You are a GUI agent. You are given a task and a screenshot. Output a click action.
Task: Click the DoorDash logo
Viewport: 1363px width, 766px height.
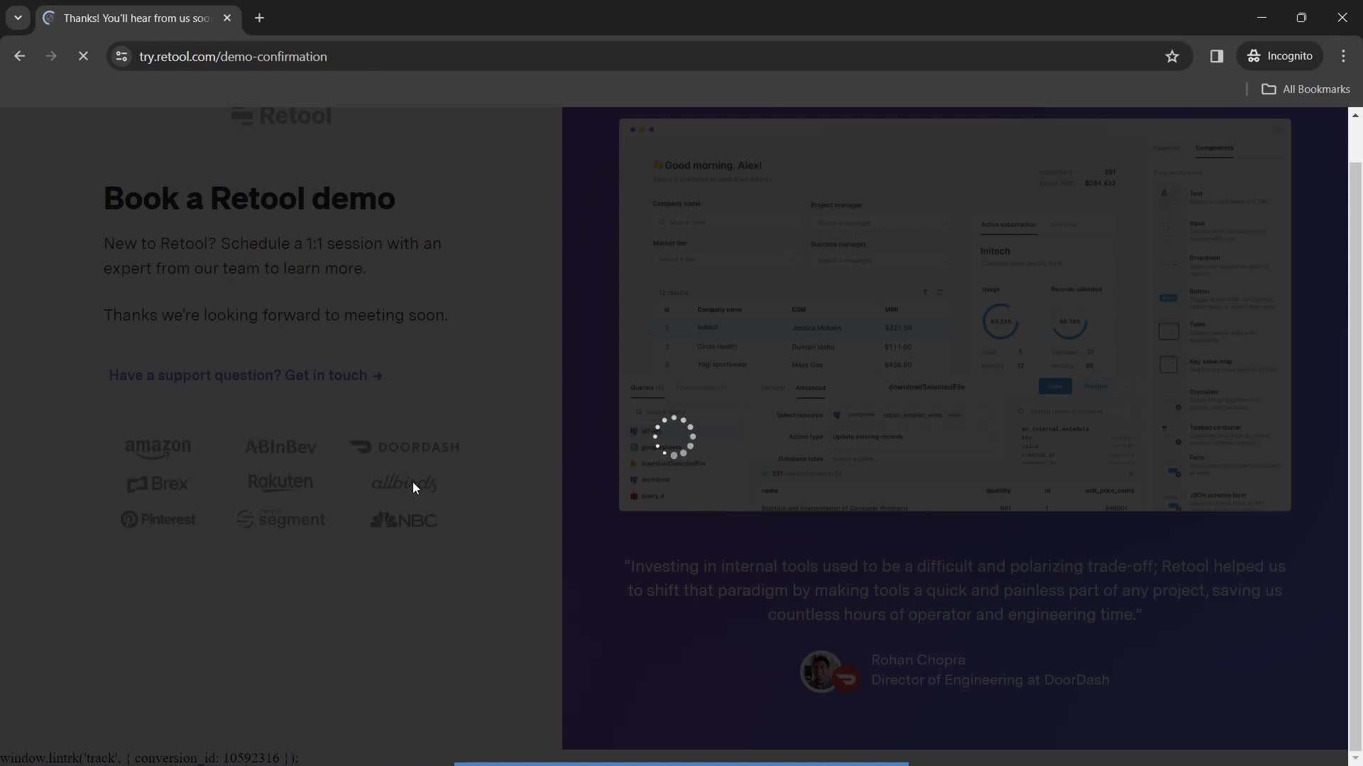click(404, 447)
